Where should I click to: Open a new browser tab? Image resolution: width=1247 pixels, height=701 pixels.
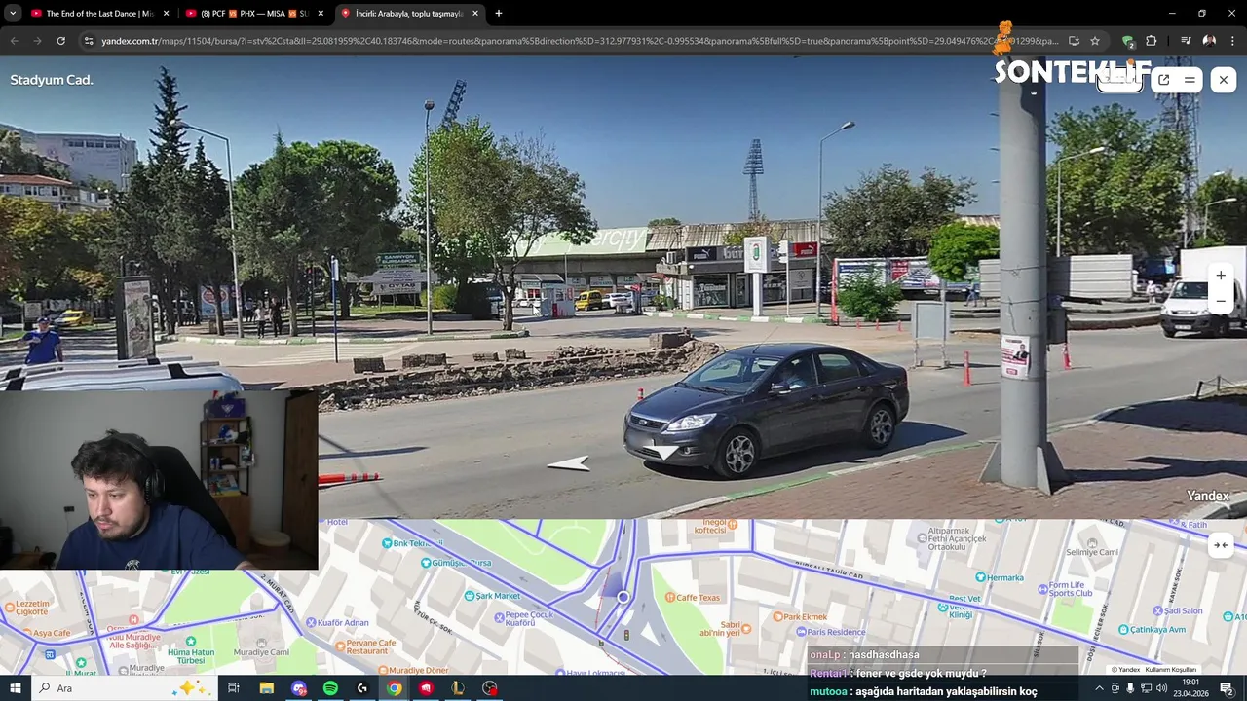click(499, 14)
